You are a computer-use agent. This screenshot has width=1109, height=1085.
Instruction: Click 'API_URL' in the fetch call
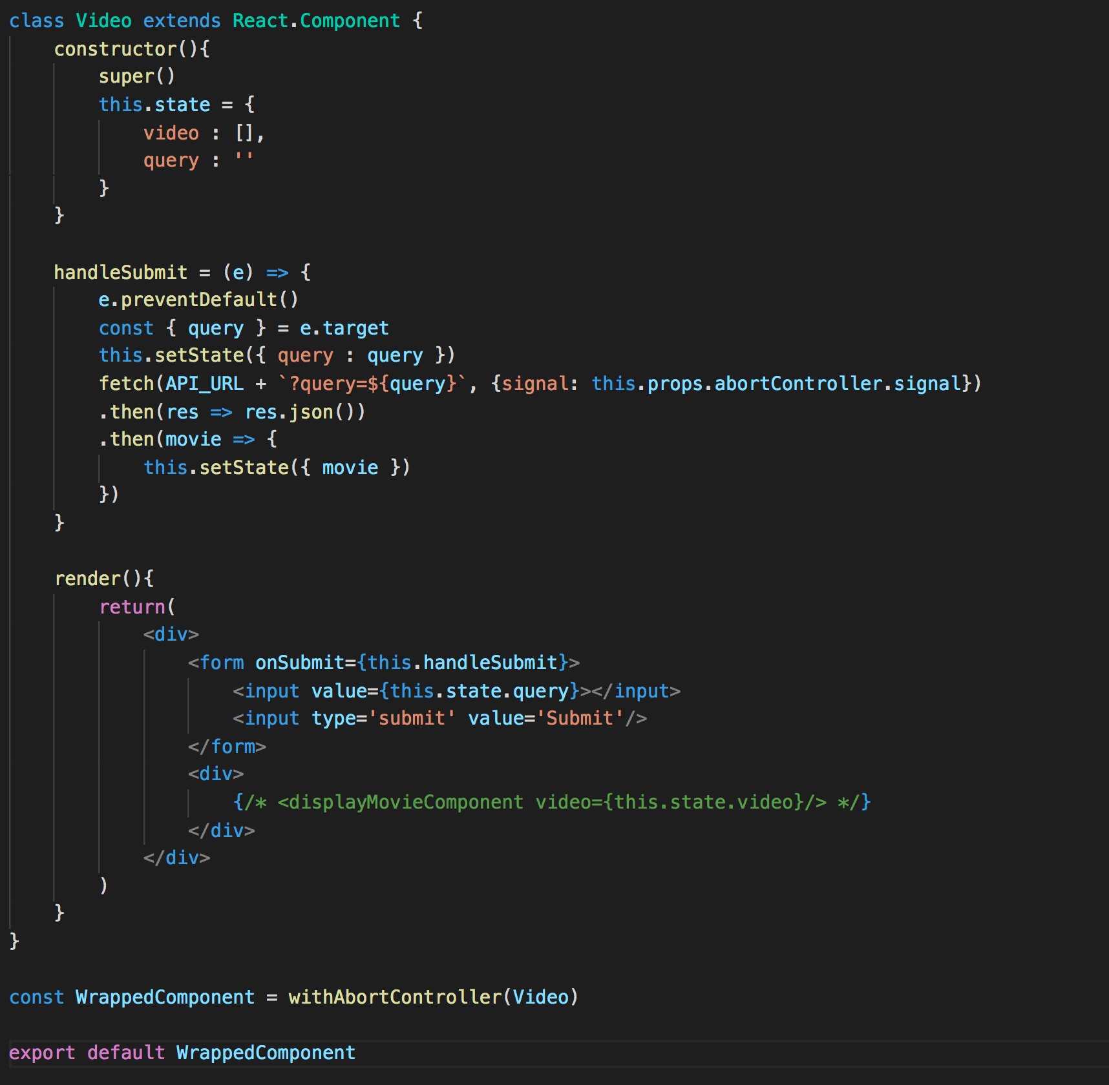coord(205,384)
